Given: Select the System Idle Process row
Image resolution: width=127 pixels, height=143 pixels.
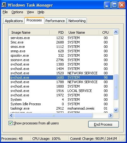Looking at the screenshot, I should [x=61, y=104].
